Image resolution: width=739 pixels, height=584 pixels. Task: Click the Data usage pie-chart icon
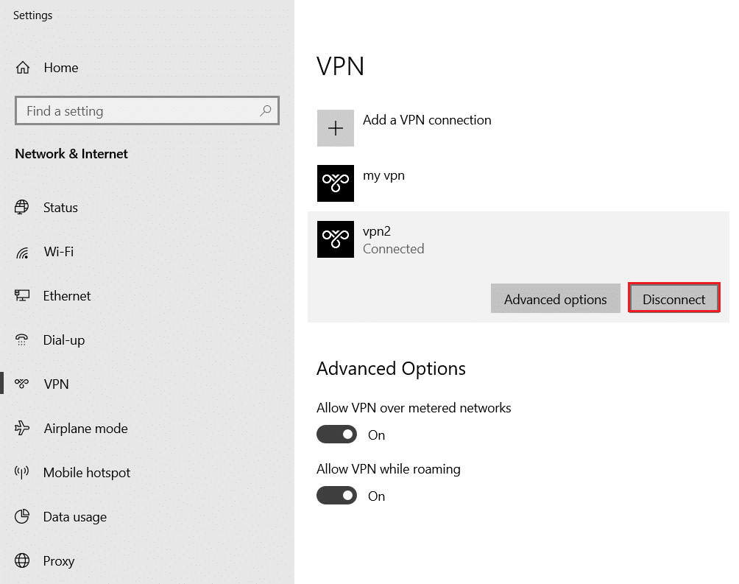click(23, 516)
